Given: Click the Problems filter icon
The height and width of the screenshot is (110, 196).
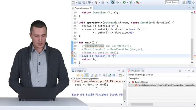Looking at the screenshot, I should coord(180,71).
